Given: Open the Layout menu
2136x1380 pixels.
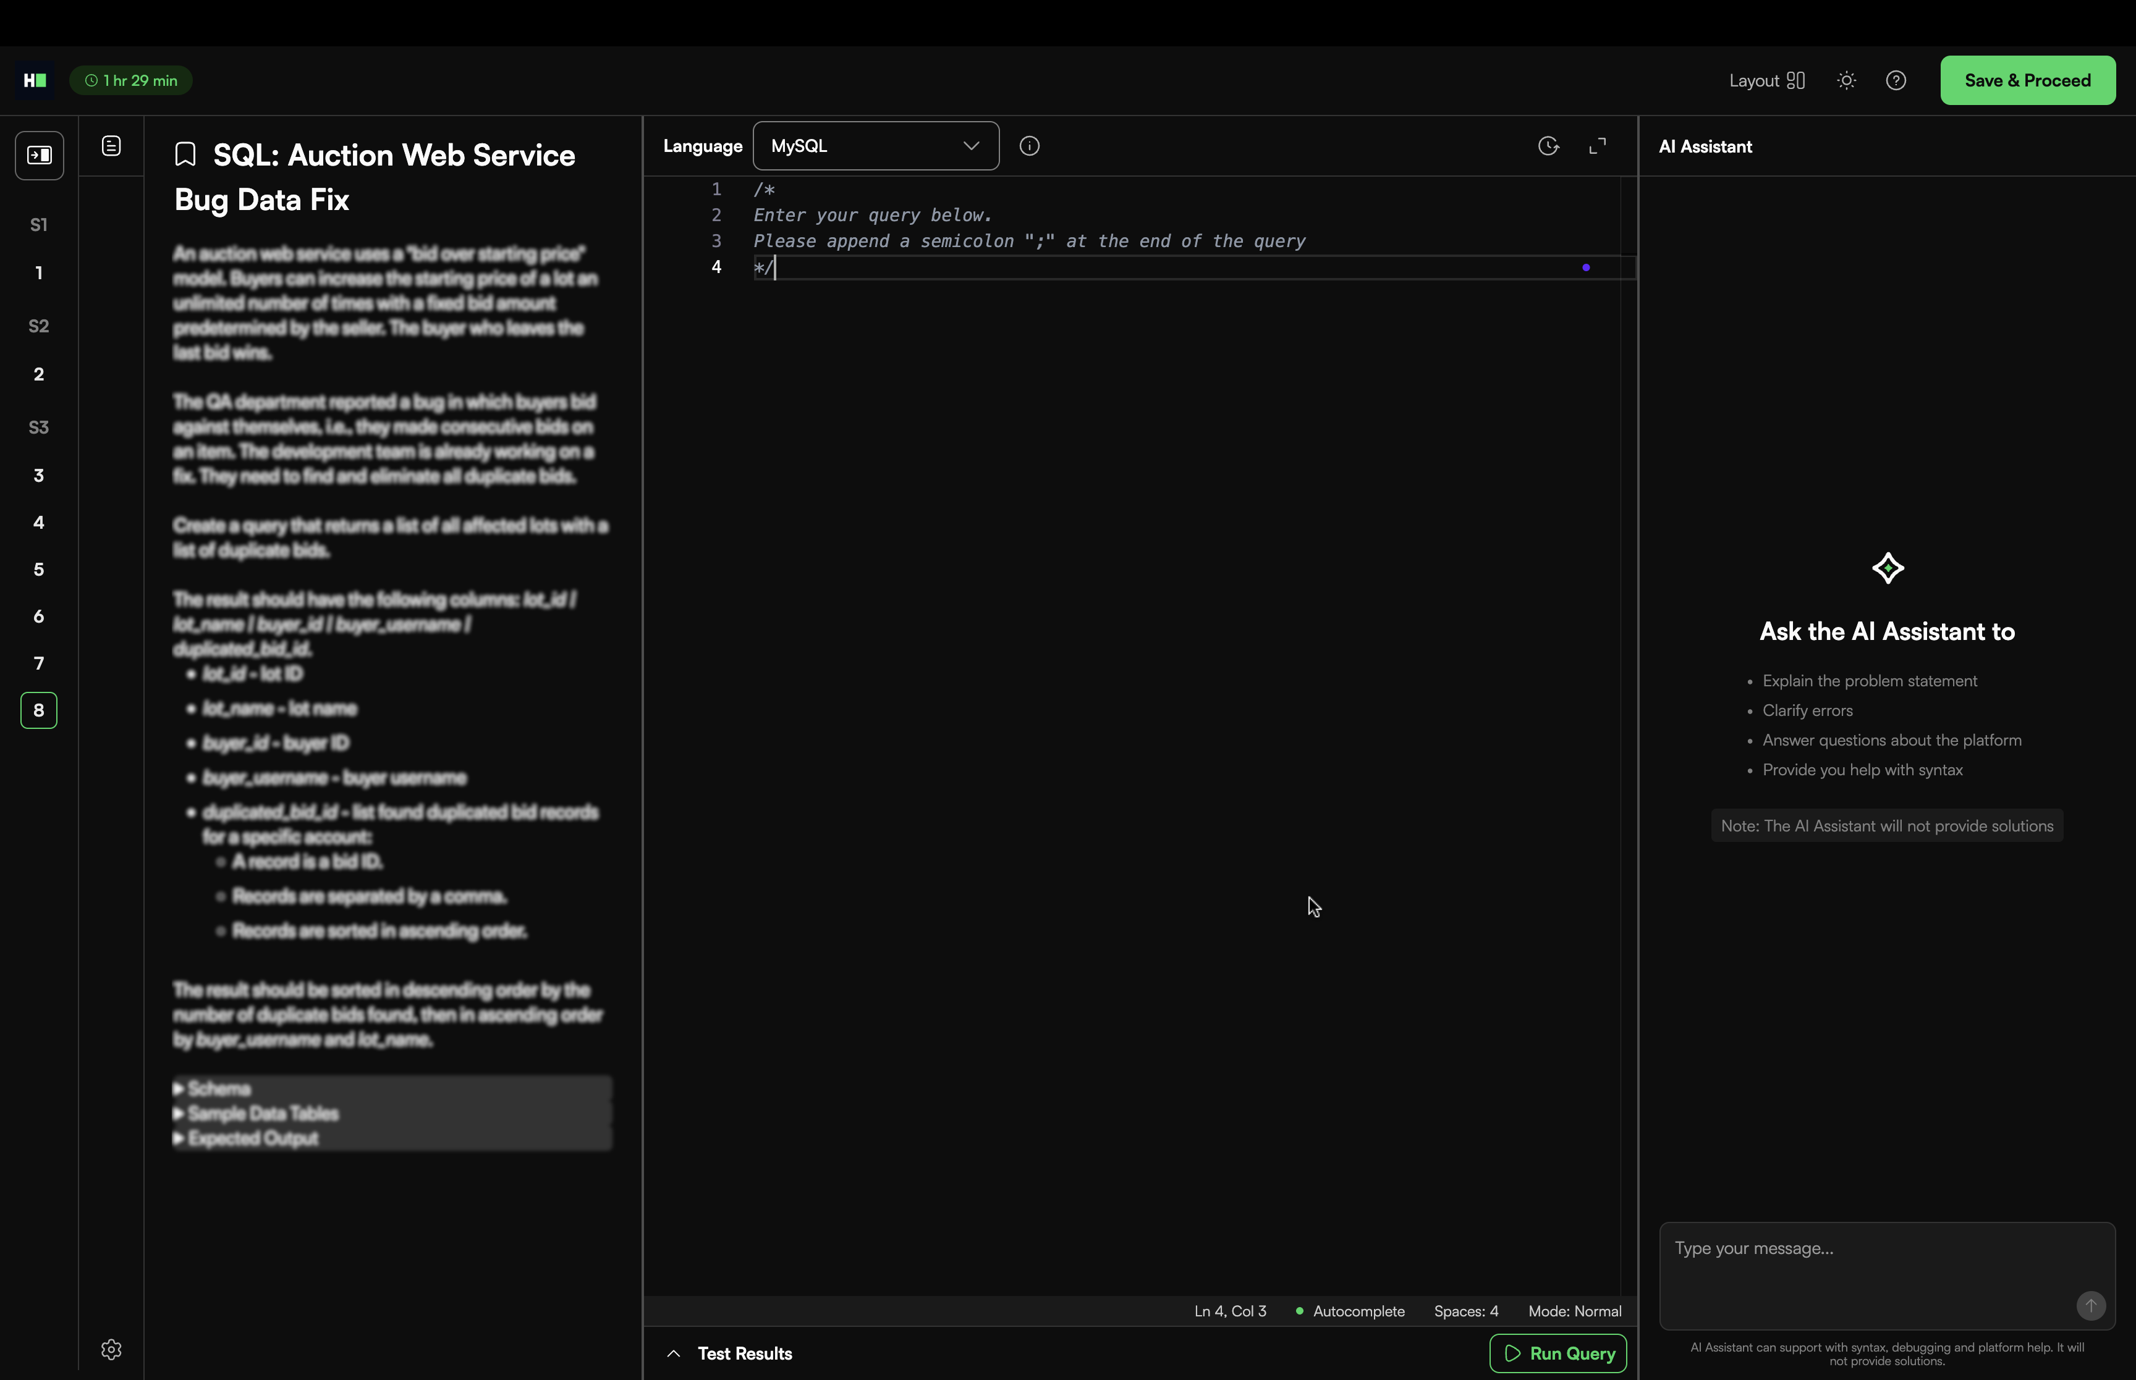Looking at the screenshot, I should pos(1766,81).
